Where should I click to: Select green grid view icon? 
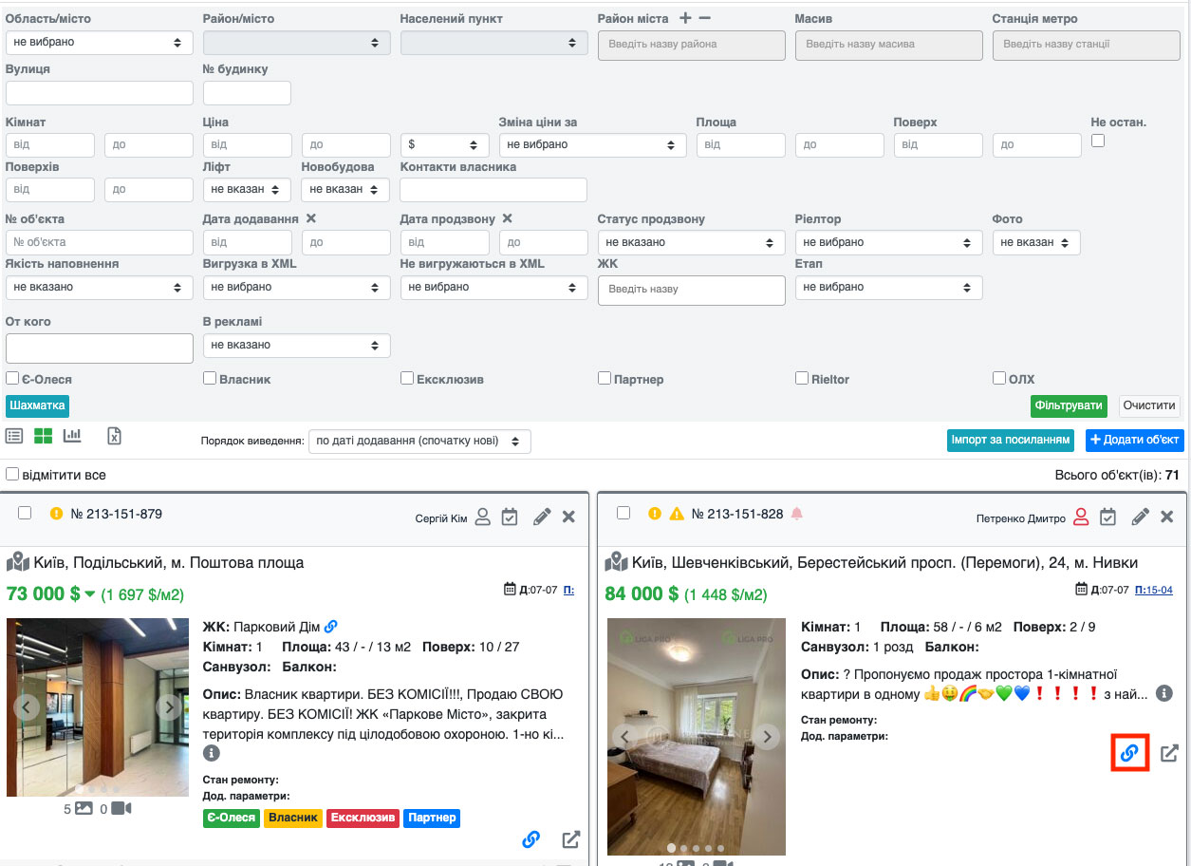tap(44, 436)
